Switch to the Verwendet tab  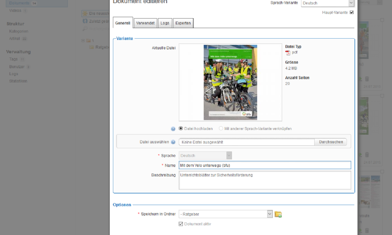(x=145, y=23)
